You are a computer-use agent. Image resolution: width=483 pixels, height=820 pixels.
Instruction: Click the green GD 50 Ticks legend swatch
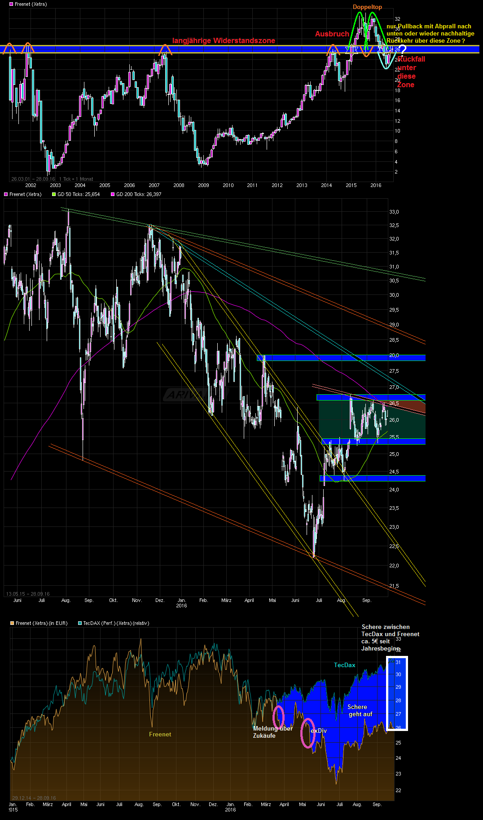click(x=54, y=194)
